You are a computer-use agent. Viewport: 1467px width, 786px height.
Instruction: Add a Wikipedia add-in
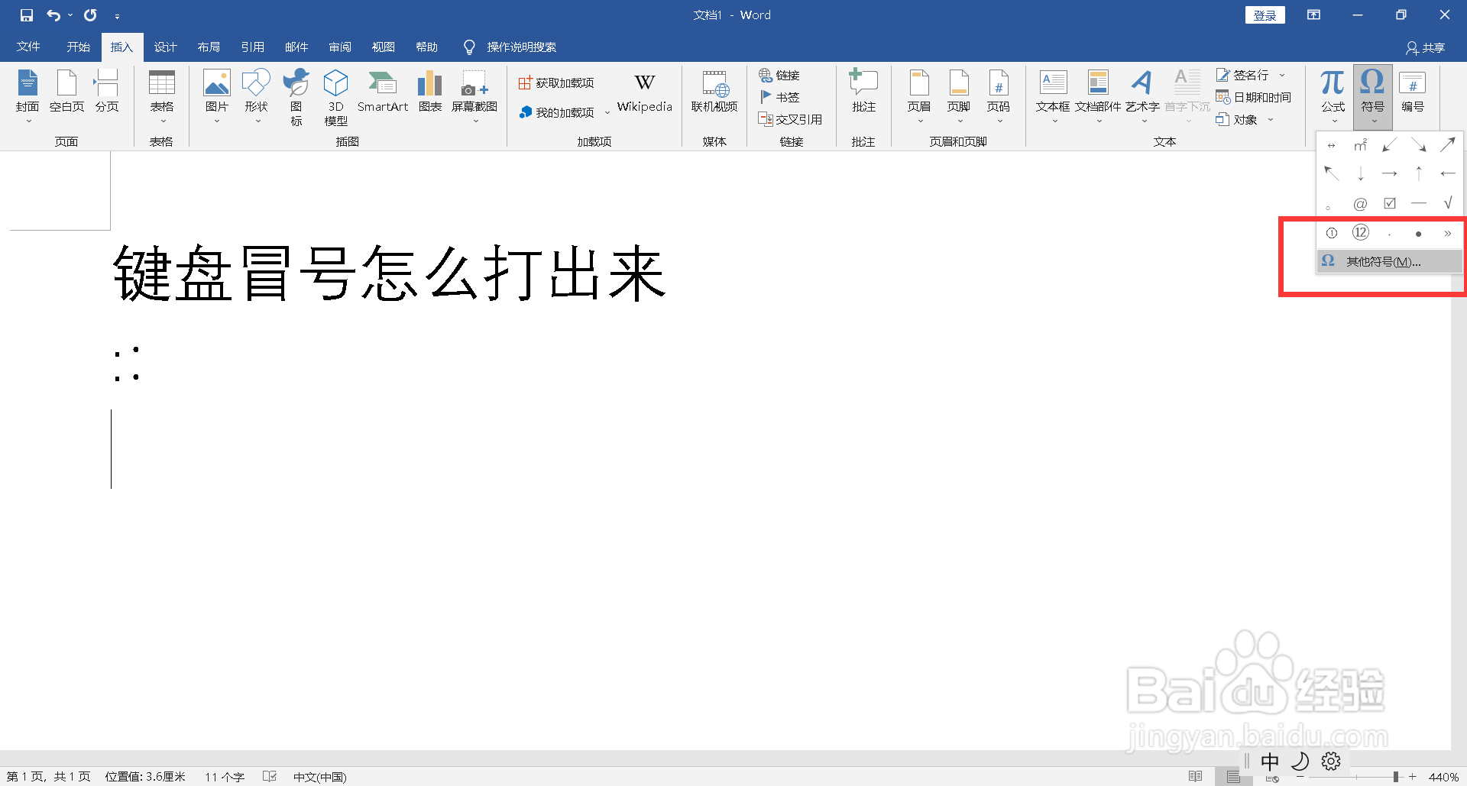click(x=644, y=92)
